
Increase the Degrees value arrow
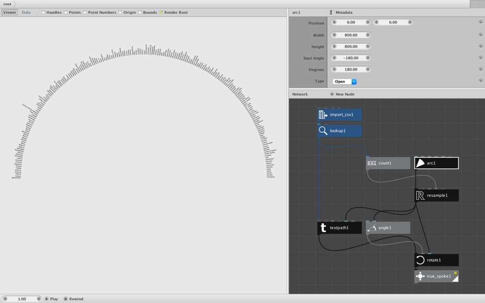pos(368,69)
